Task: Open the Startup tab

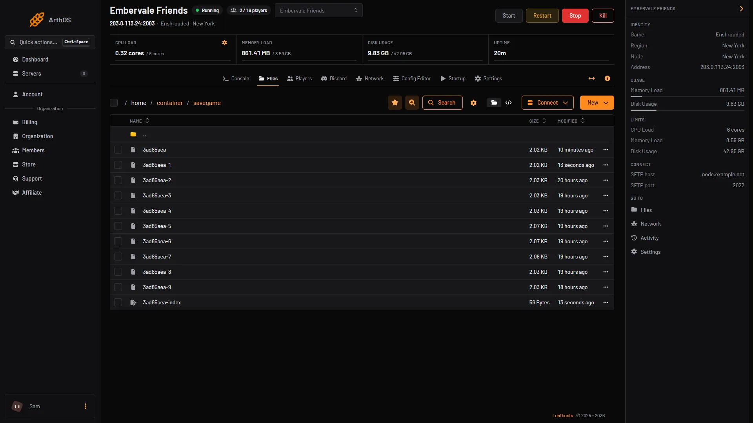Action: click(x=453, y=79)
